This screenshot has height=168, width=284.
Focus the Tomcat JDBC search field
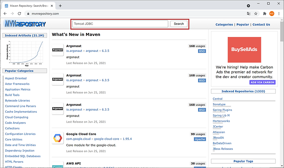click(120, 24)
